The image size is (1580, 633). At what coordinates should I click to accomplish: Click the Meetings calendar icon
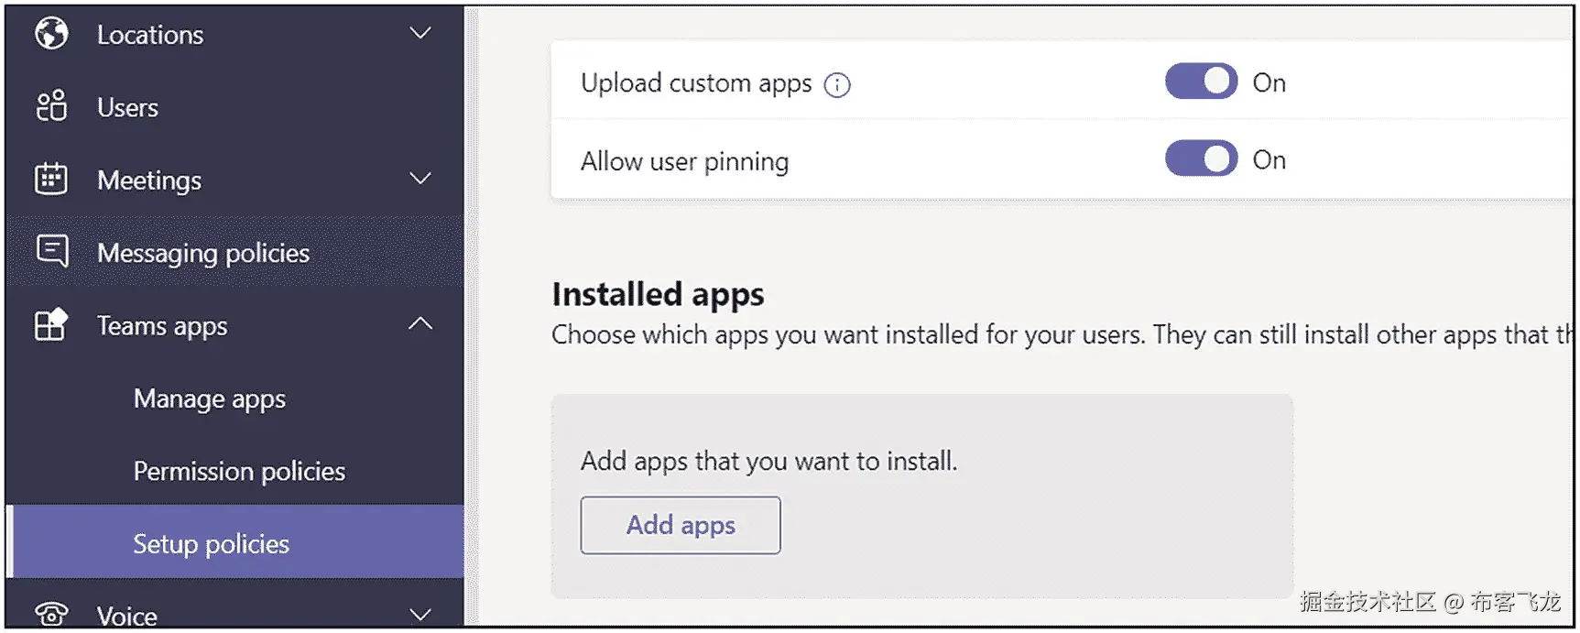[51, 179]
